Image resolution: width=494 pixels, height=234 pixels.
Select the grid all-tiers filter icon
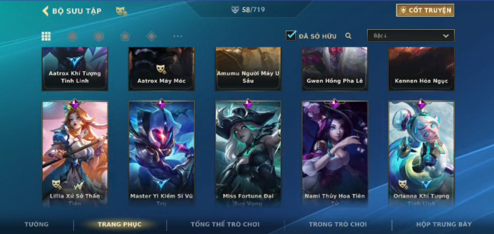pyautogui.click(x=46, y=36)
